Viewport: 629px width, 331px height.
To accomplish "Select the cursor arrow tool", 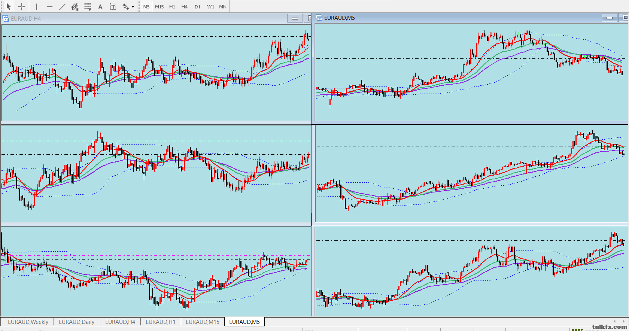I will (x=9, y=7).
